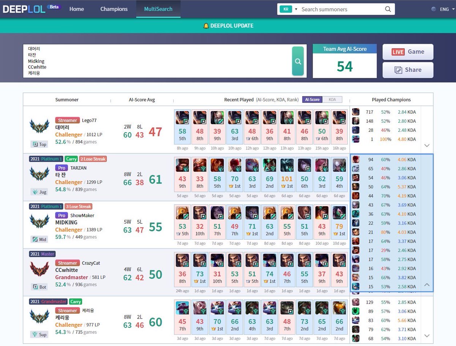This screenshot has width=456, height=346.
Task: Click the LIVE Game button
Action: (408, 52)
